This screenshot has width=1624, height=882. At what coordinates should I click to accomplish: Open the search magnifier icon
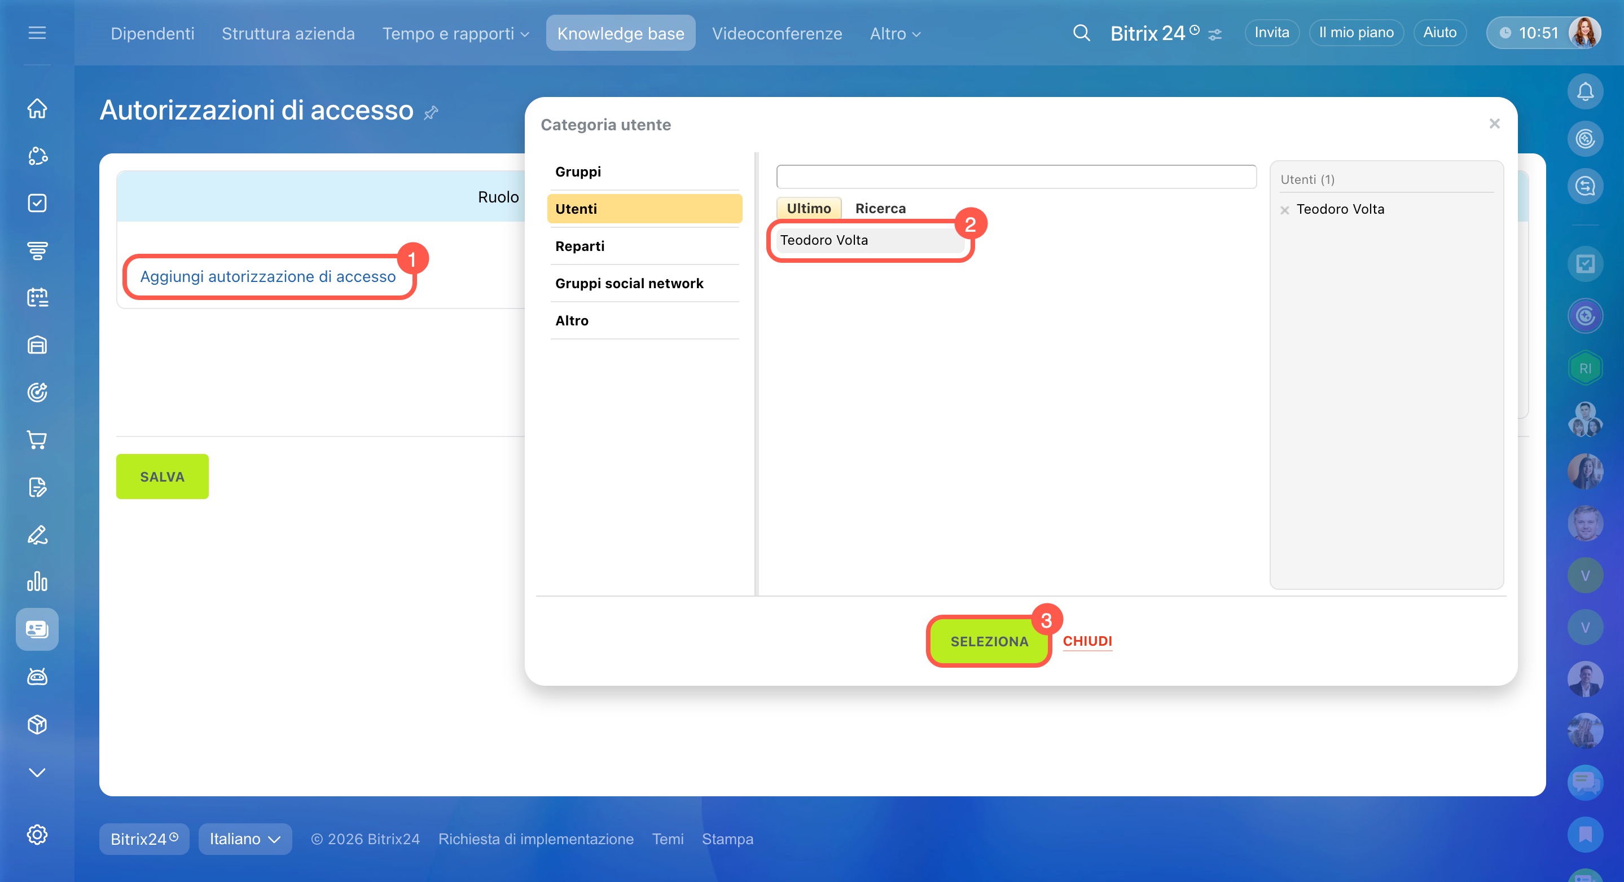(x=1081, y=33)
